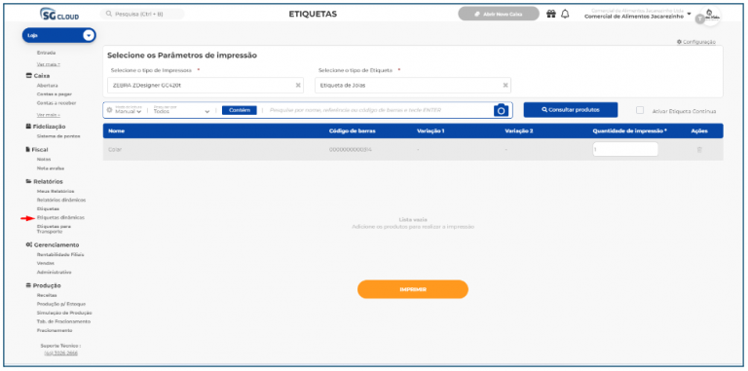Screen dimensions: 748x371
Task: Open Administrativo menu item
Action: pyautogui.click(x=54, y=273)
